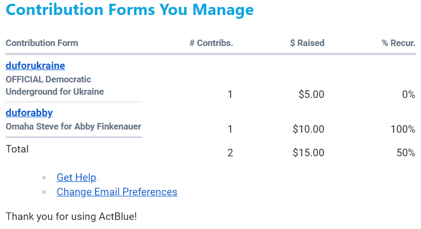The image size is (421, 229).
Task: Click the Contribution Form column header
Action: point(42,43)
